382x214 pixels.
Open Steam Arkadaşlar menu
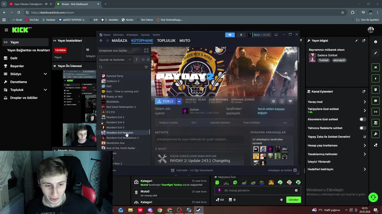132,35
